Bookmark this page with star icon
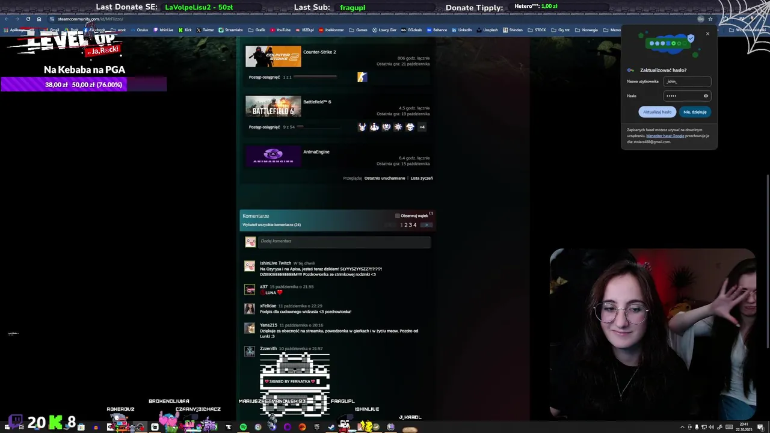 tap(710, 19)
